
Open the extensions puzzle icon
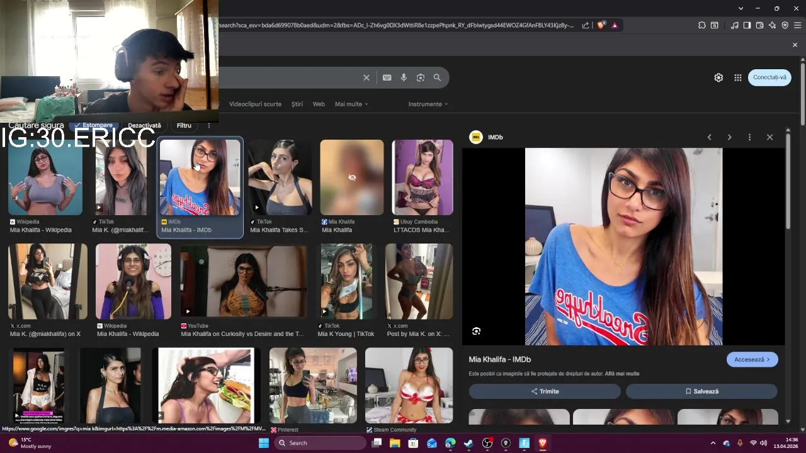pos(702,25)
